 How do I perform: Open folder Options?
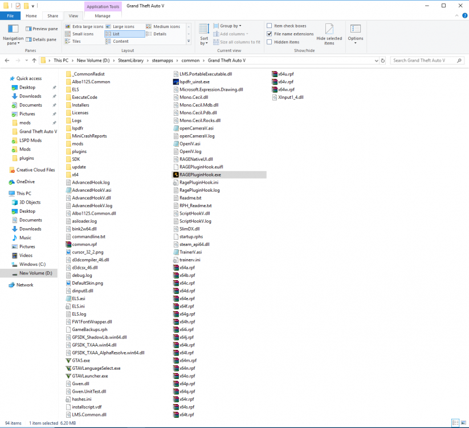click(356, 34)
